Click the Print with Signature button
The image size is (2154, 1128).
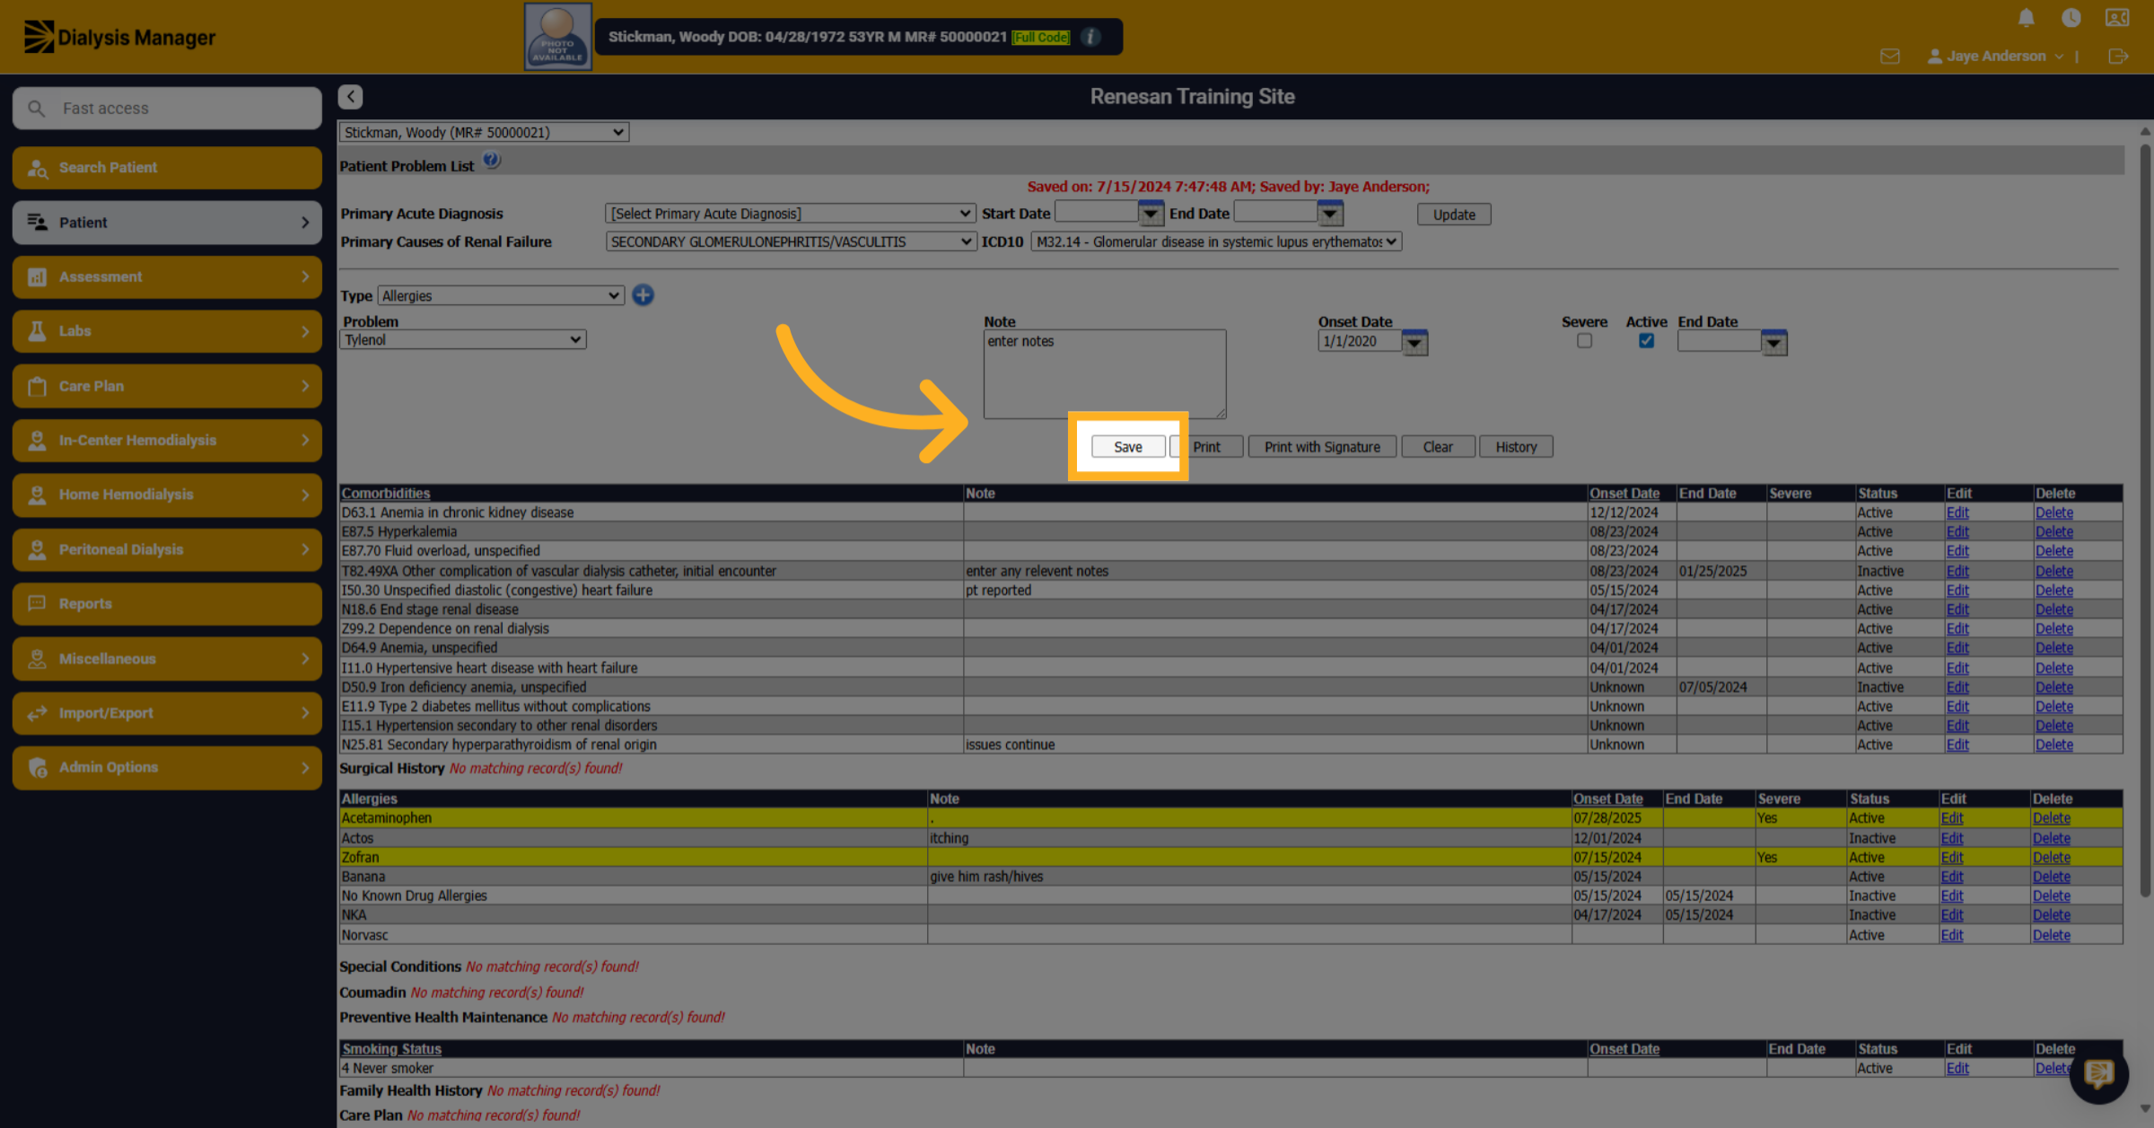[x=1322, y=447]
